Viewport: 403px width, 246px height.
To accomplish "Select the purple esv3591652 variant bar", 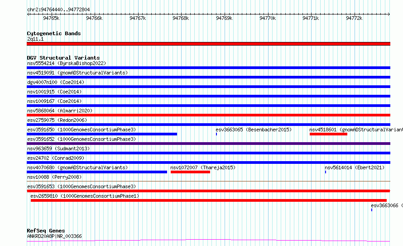I will click(x=208, y=144).
